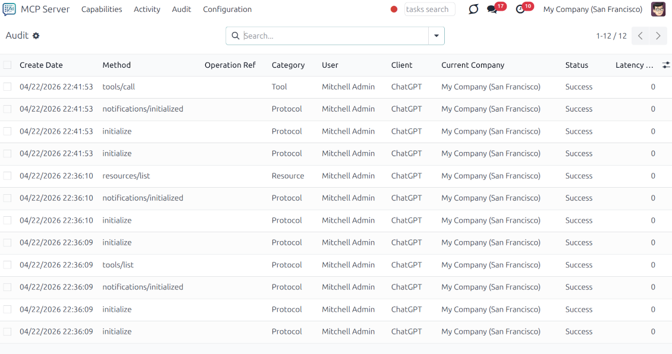Image resolution: width=672 pixels, height=354 pixels.
Task: Open the Capabilities menu
Action: 102,10
